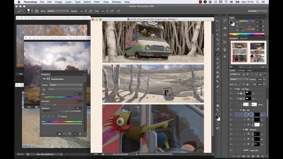The image size is (283, 159).
Task: Open the collapsed Character panel icon
Action: point(225,35)
